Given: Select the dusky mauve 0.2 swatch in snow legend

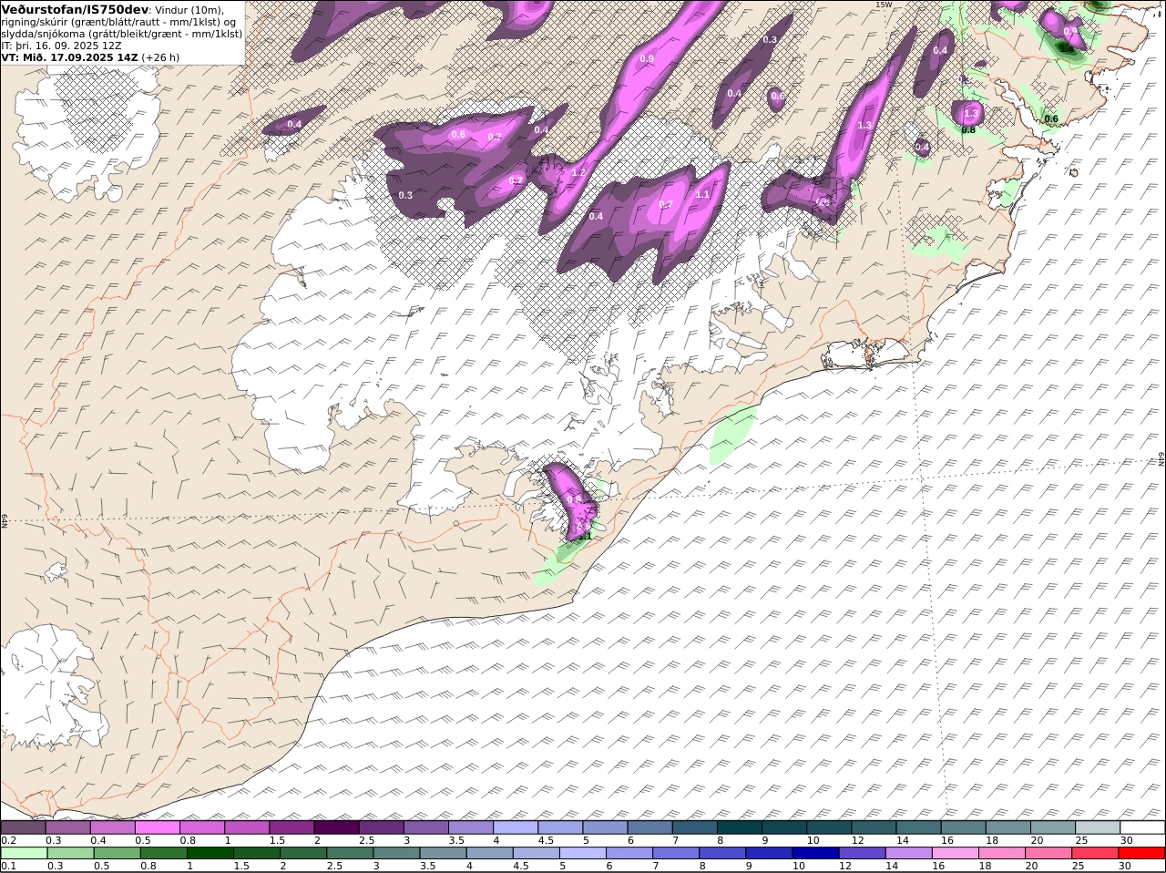Looking at the screenshot, I should pyautogui.click(x=23, y=827).
